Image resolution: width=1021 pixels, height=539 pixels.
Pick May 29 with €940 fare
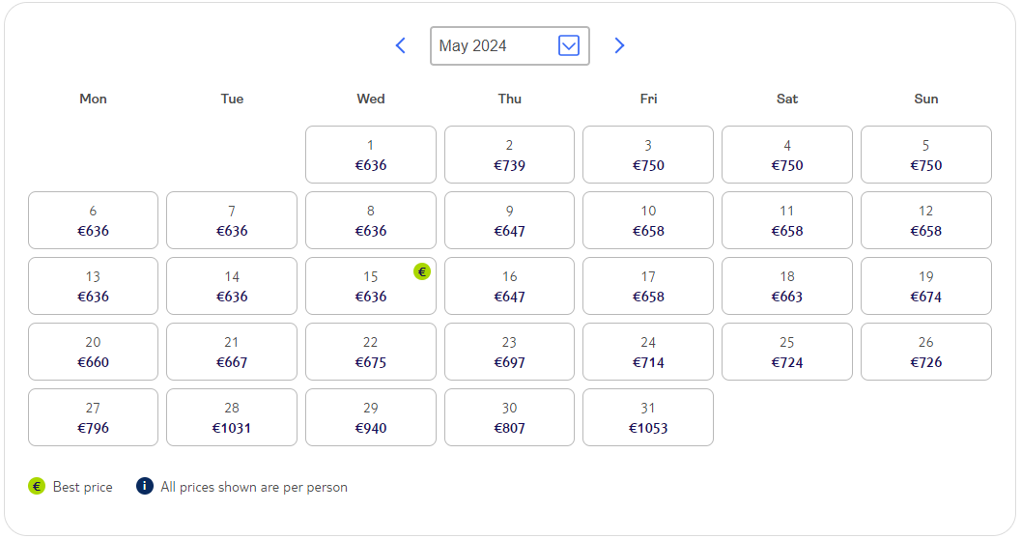(371, 418)
